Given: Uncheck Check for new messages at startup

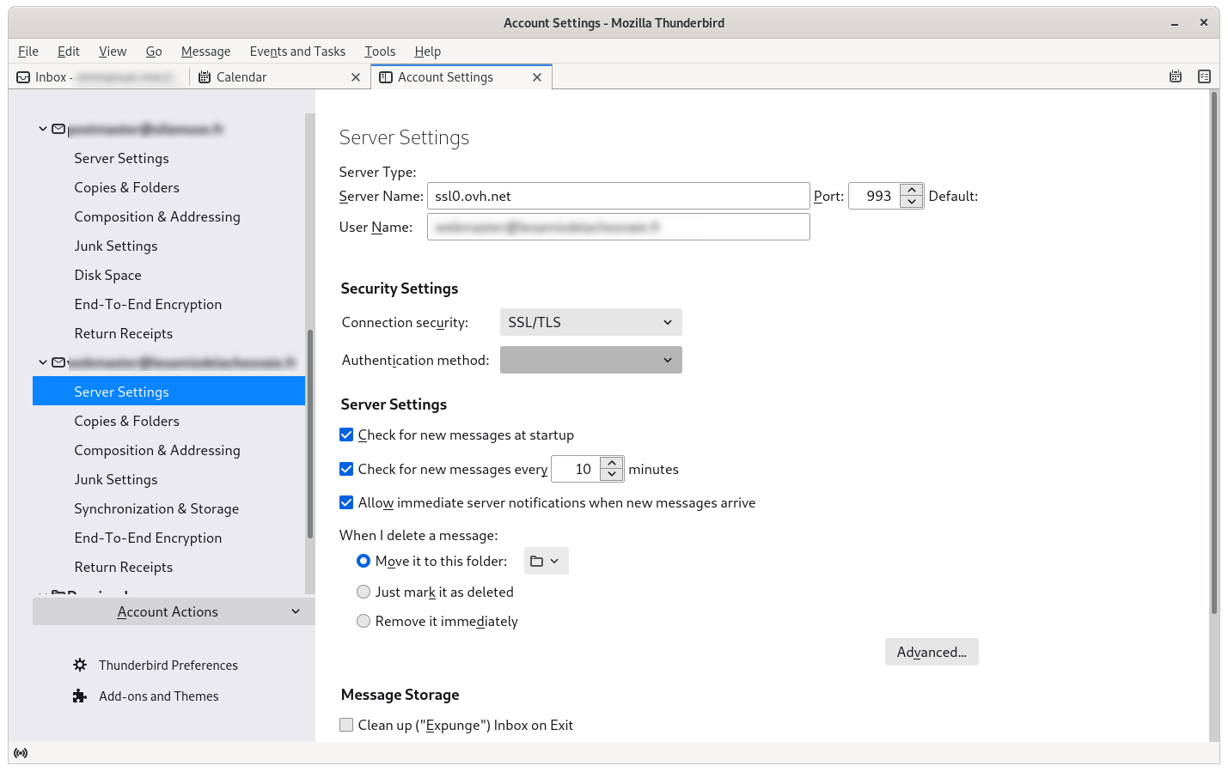Looking at the screenshot, I should coord(346,435).
